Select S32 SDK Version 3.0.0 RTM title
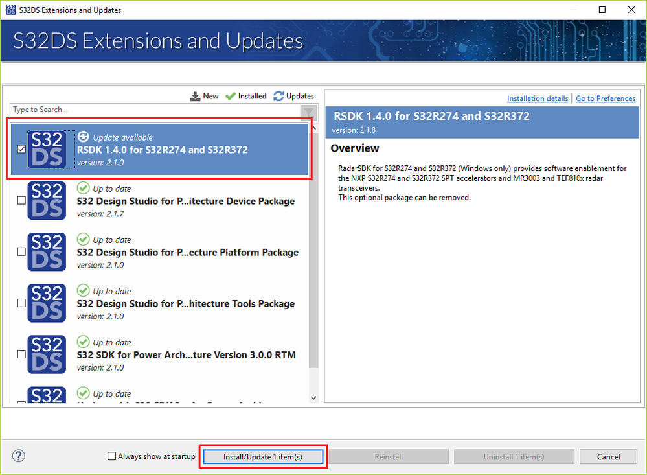The width and height of the screenshot is (647, 475). [x=186, y=355]
